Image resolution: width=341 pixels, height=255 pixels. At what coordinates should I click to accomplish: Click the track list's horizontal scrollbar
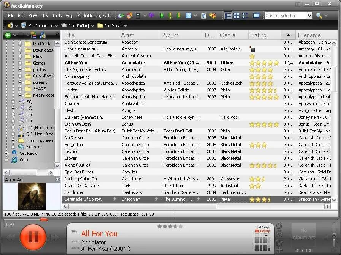143,206
